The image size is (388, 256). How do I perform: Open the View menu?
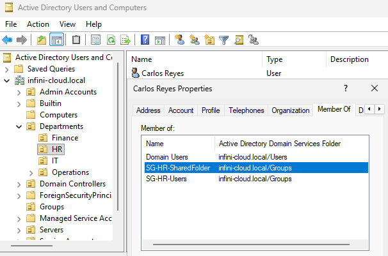click(x=67, y=24)
